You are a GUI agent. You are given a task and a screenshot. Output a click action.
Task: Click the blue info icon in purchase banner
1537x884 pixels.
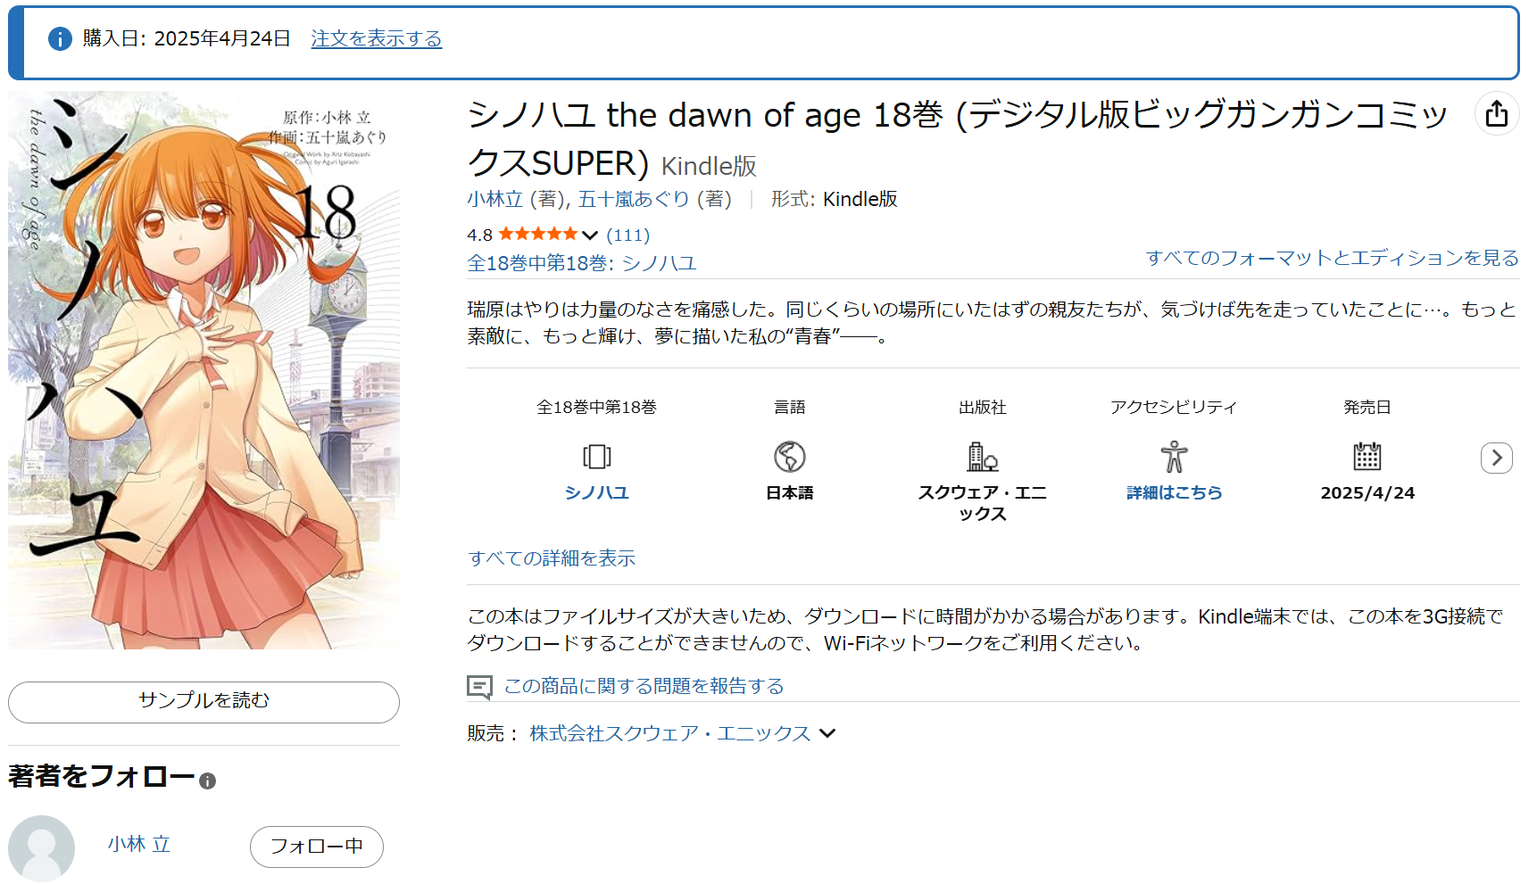tap(60, 39)
